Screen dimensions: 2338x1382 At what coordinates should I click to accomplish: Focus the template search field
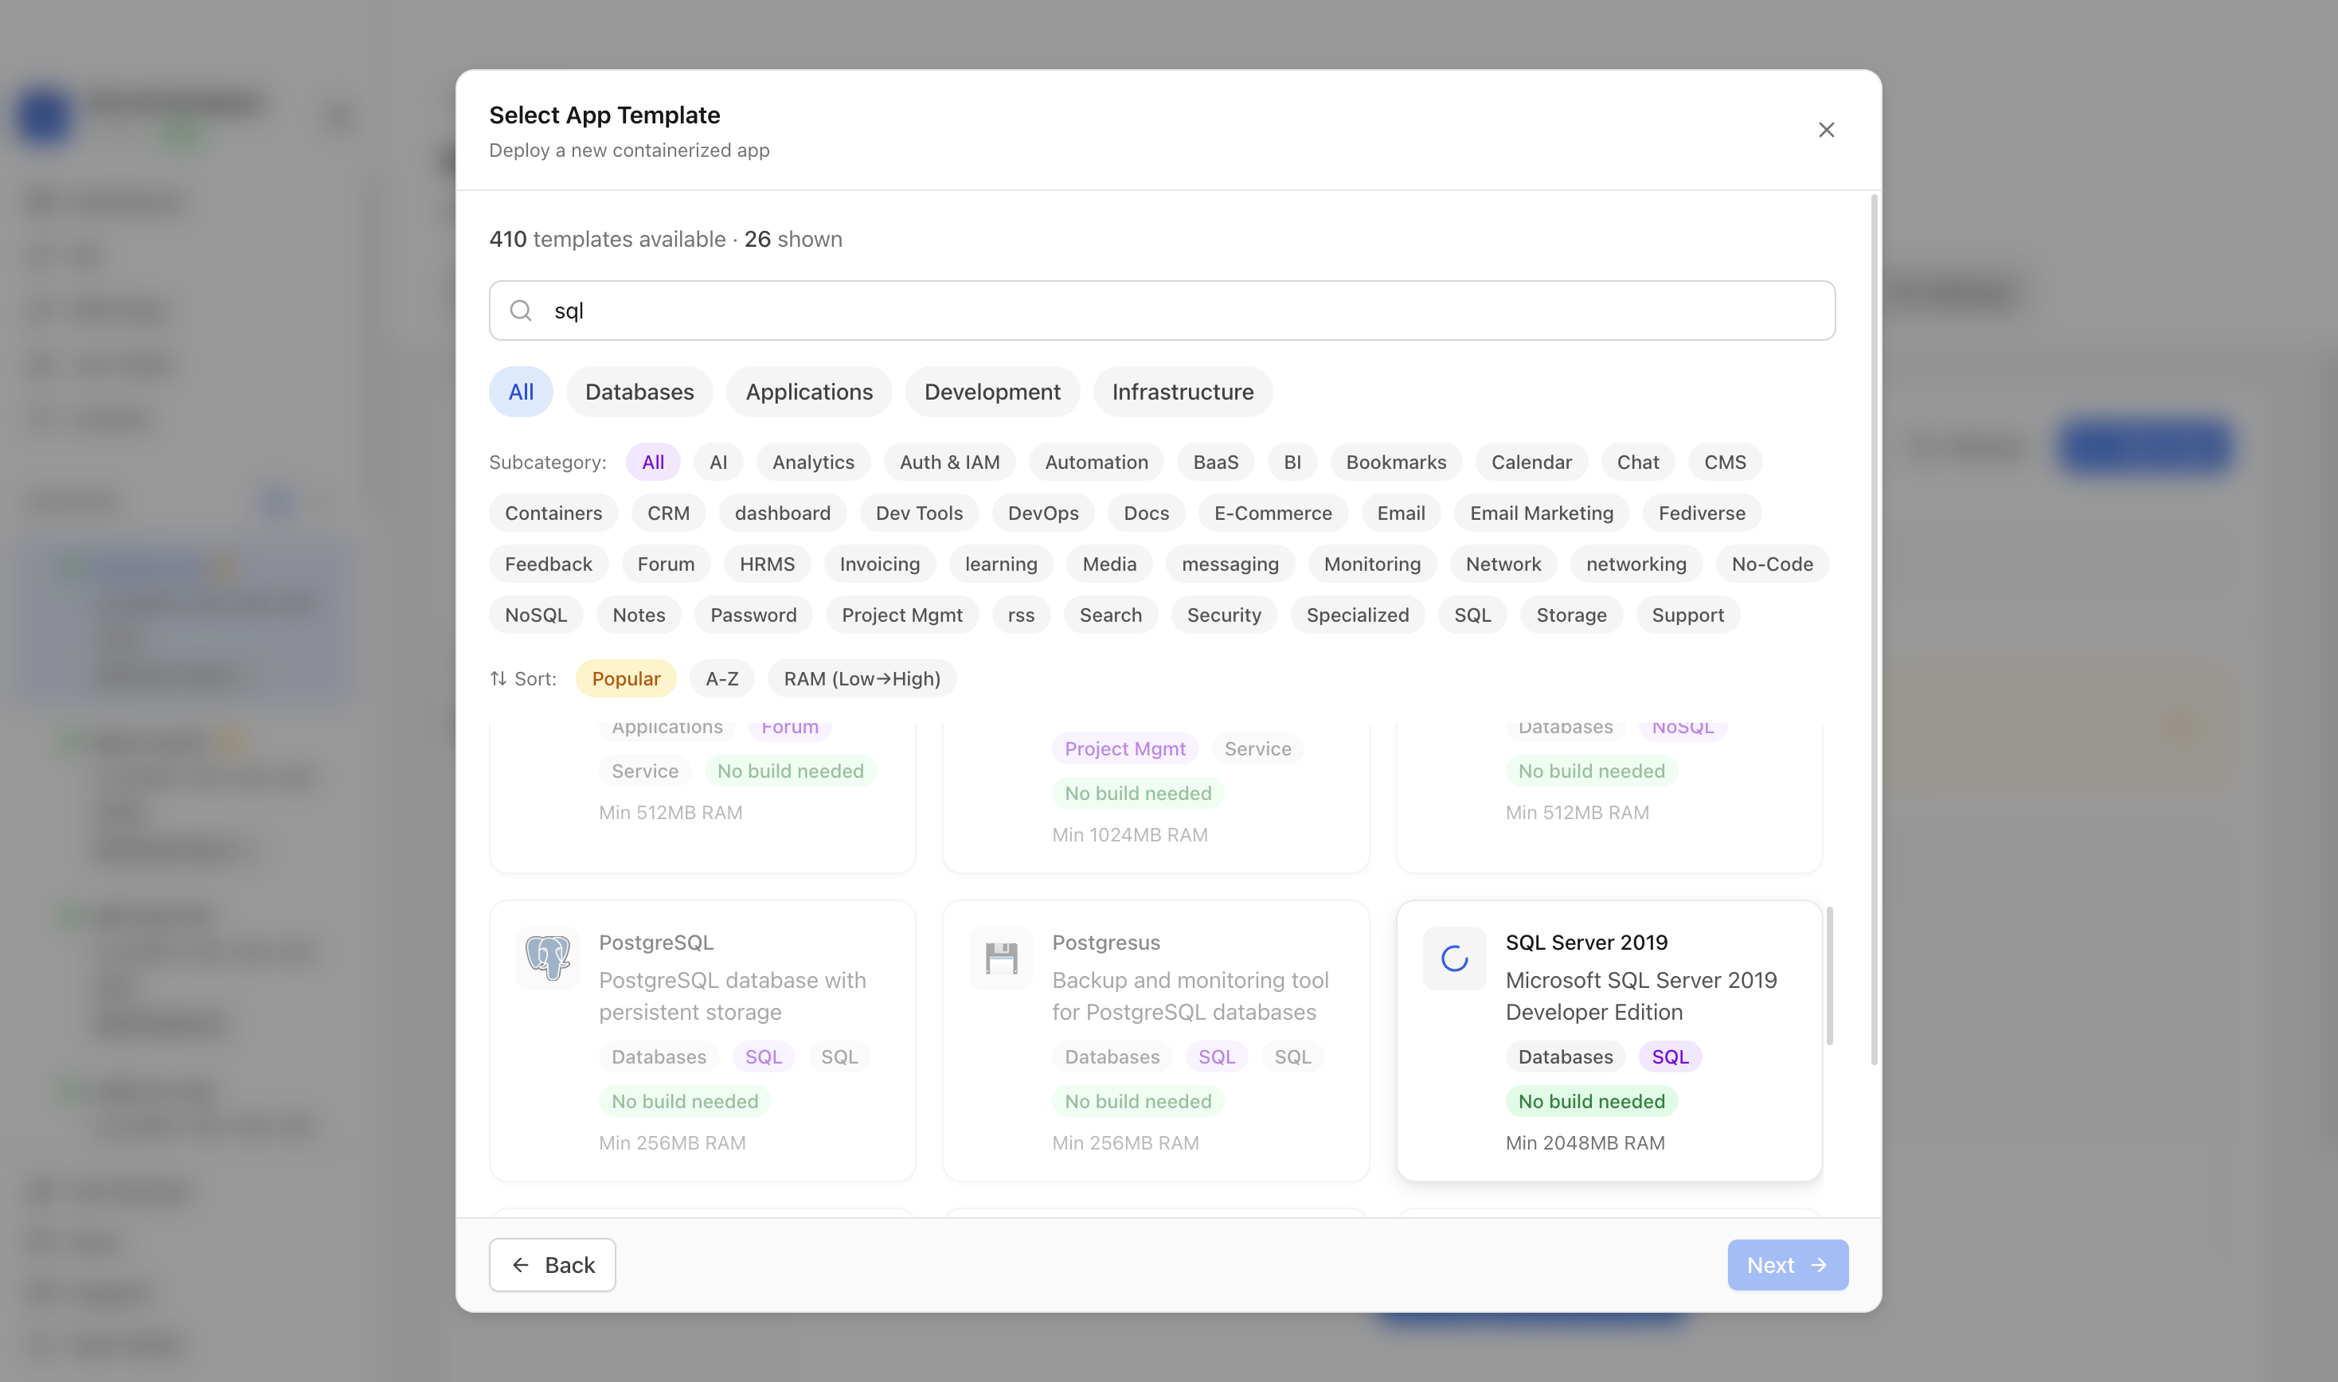coord(1162,310)
